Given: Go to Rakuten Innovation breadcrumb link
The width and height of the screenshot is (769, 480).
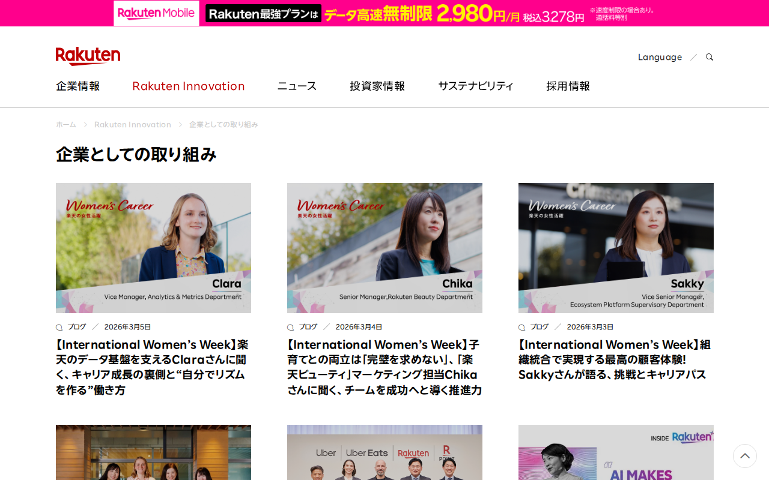Looking at the screenshot, I should click(x=133, y=125).
